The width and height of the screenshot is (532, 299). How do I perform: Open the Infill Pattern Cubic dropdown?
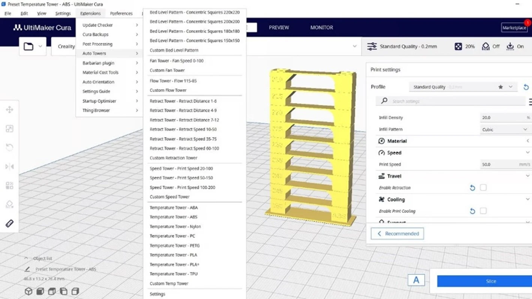coord(505,129)
